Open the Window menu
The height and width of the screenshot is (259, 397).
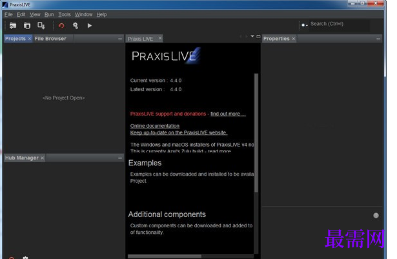83,14
